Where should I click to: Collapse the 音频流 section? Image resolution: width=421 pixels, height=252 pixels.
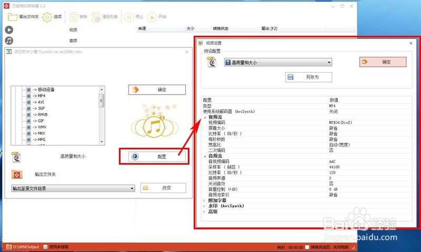click(x=205, y=156)
